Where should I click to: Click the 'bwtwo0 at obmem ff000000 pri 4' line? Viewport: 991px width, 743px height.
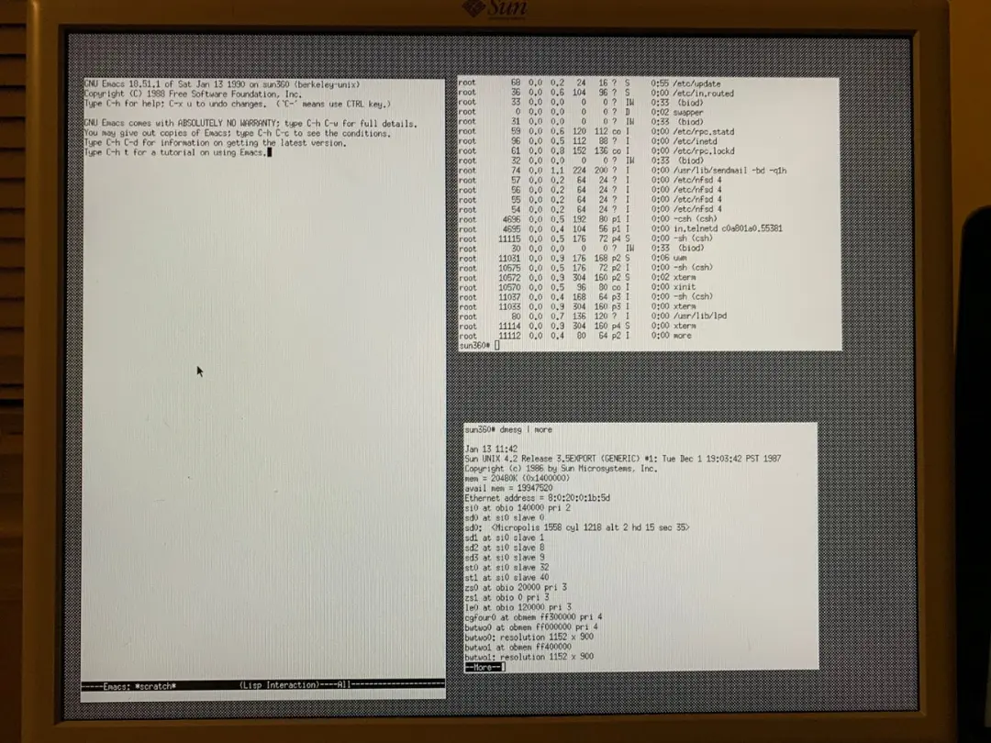pos(531,627)
